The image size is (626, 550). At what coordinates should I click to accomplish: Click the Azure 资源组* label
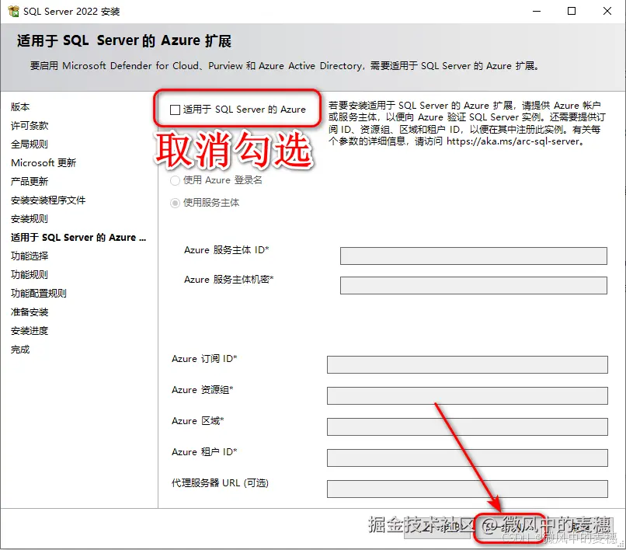point(203,390)
